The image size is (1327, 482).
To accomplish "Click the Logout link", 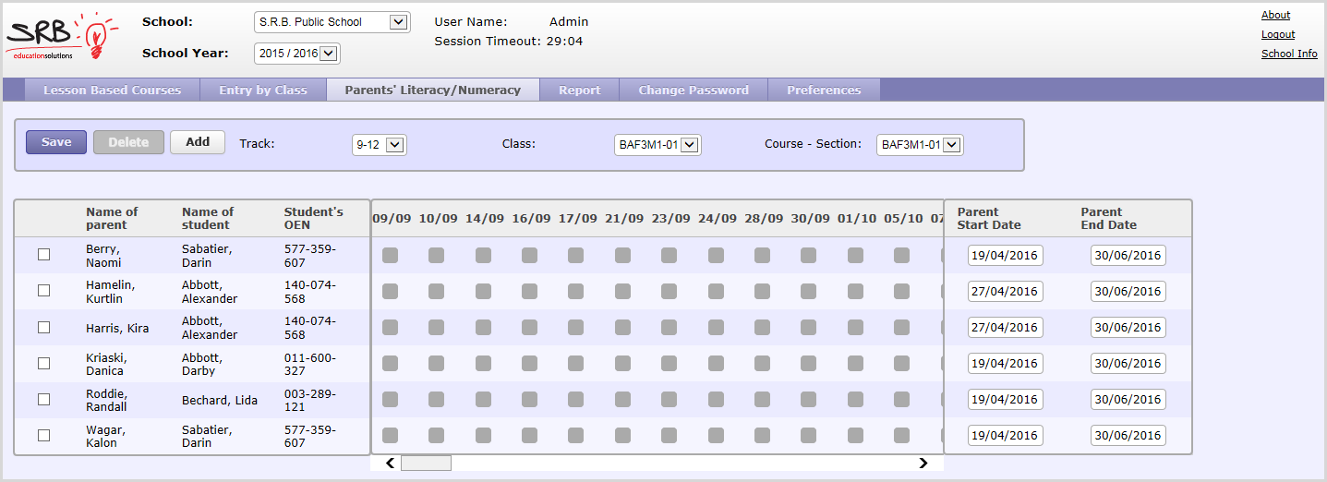I will (x=1277, y=34).
